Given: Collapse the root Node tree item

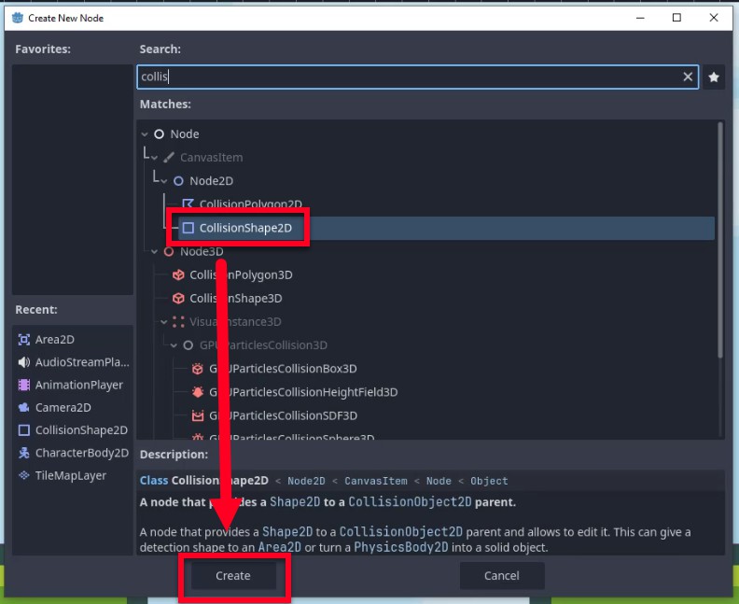Looking at the screenshot, I should (145, 134).
